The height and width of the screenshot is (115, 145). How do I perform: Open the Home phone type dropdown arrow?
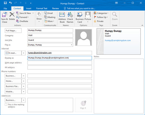[24, 81]
